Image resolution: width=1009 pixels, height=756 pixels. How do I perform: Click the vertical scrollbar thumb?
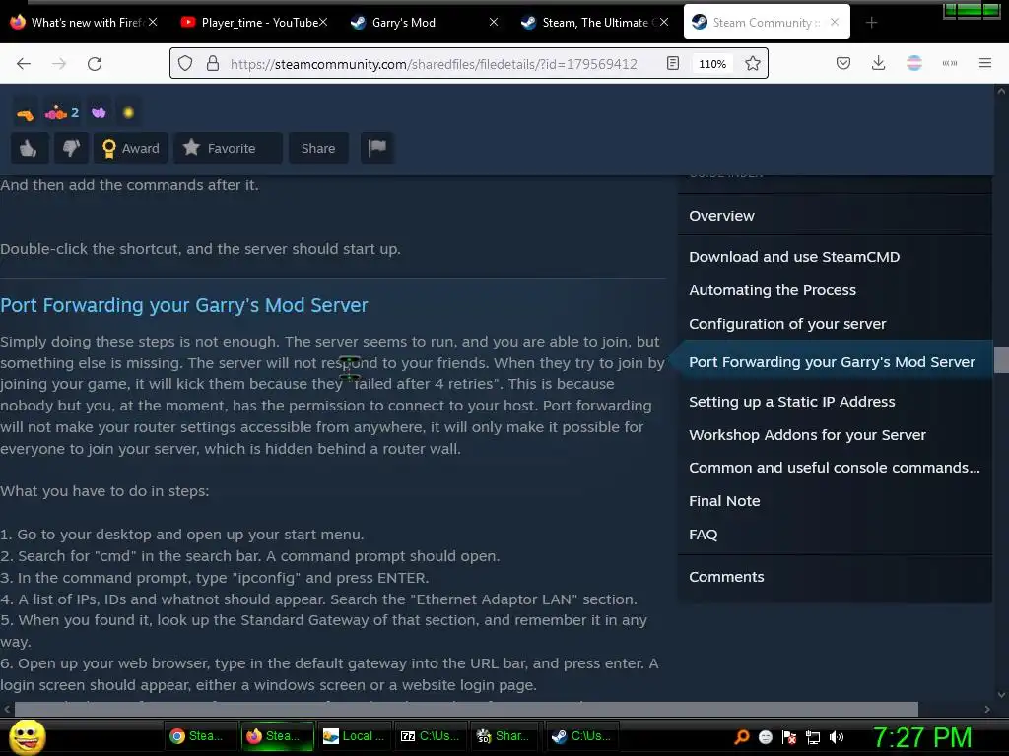[x=1001, y=360]
